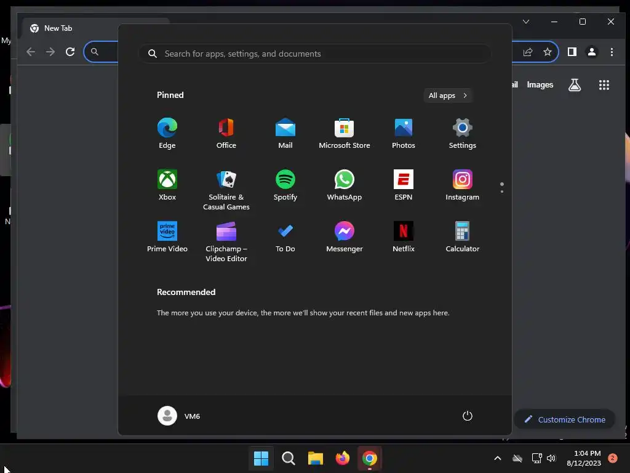The width and height of the screenshot is (630, 473).
Task: Toggle Chrome side panel
Action: [572, 52]
